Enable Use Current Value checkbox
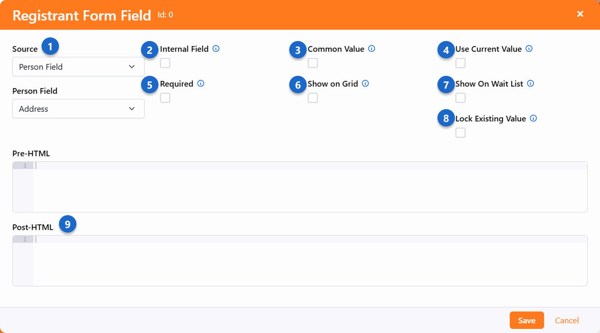600x333 pixels. point(461,63)
